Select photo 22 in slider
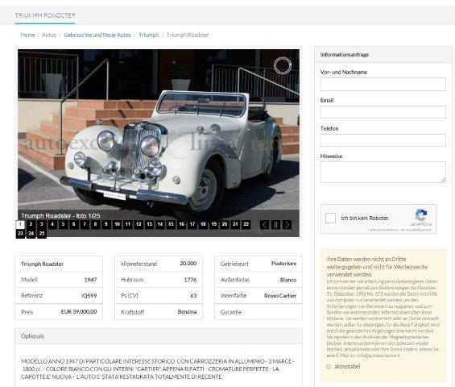 246,224
